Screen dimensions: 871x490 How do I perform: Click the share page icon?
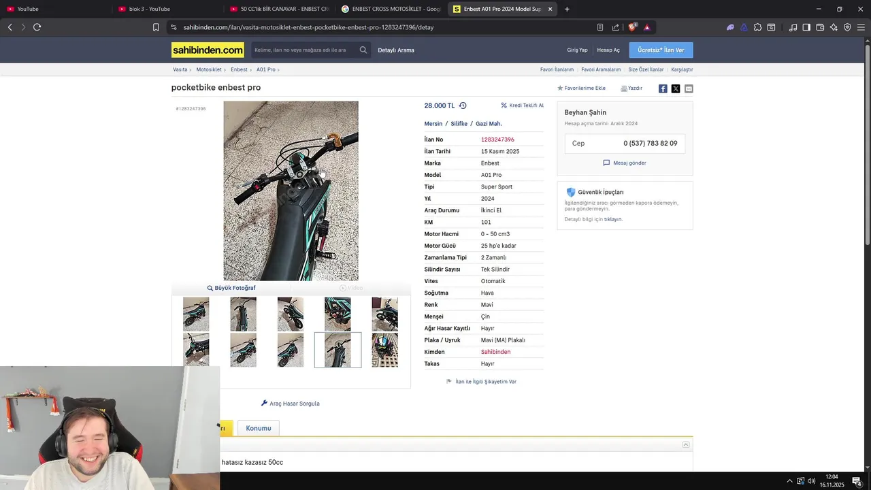(x=615, y=27)
